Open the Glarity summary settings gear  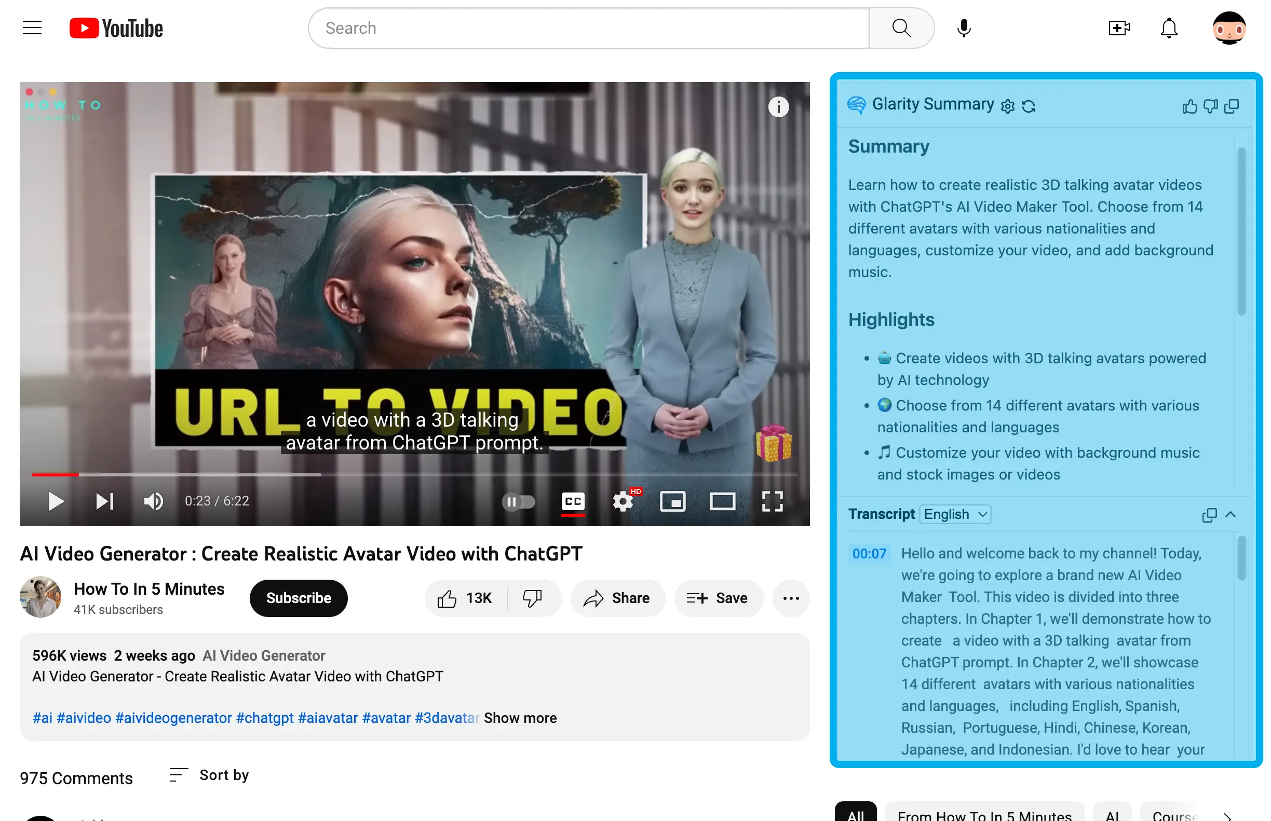tap(1008, 105)
